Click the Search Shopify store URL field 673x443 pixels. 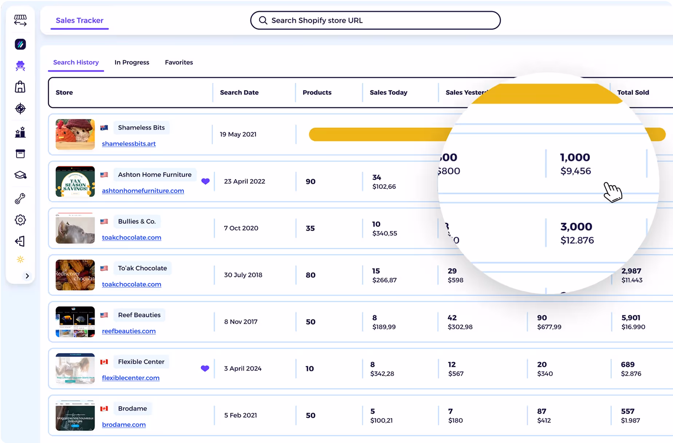pyautogui.click(x=375, y=20)
